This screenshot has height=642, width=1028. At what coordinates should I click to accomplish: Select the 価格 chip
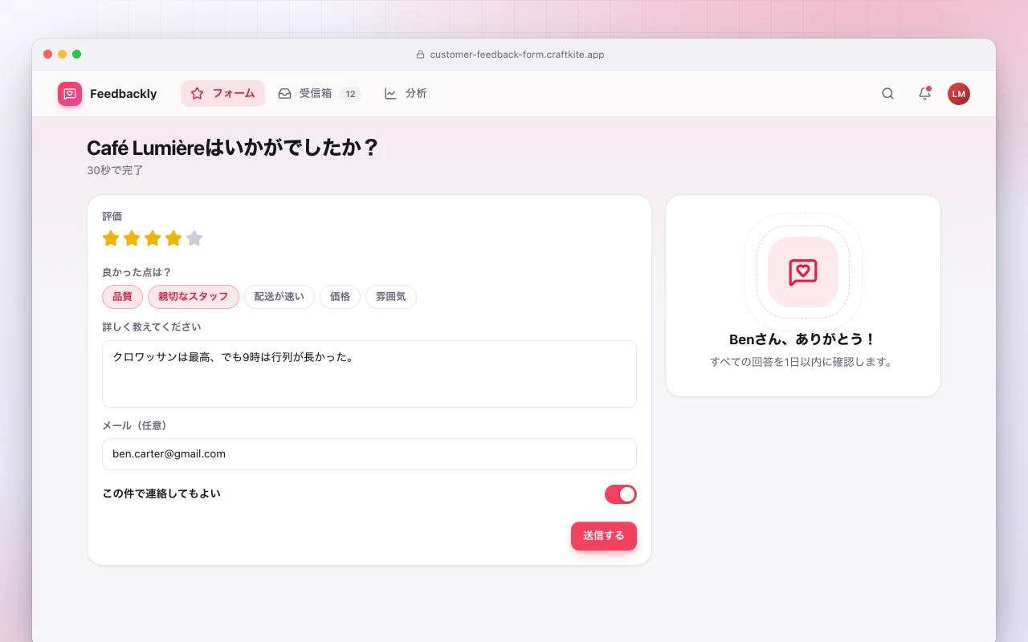[340, 297]
